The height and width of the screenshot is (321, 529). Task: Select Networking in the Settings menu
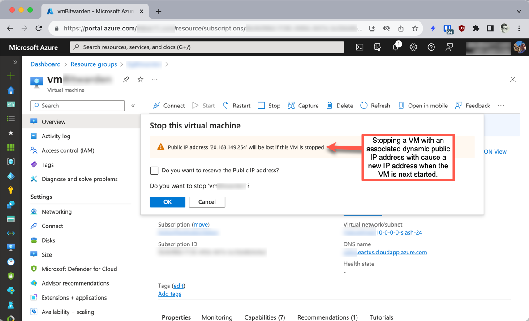click(56, 211)
